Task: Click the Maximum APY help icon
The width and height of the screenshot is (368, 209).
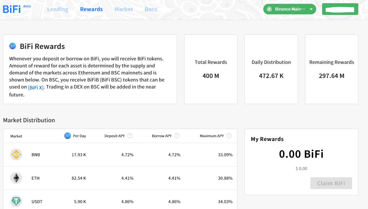Action: 229,136
